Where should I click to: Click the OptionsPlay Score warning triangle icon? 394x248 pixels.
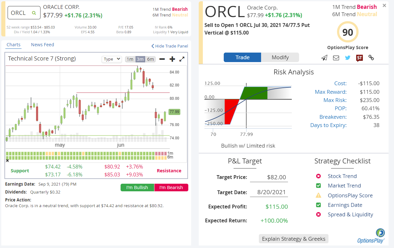pyautogui.click(x=318, y=195)
